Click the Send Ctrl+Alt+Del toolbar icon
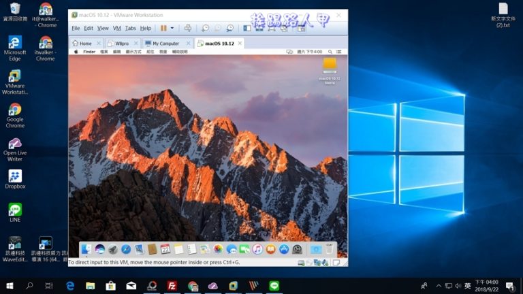Viewport: 523px width, 294px height. click(187, 29)
